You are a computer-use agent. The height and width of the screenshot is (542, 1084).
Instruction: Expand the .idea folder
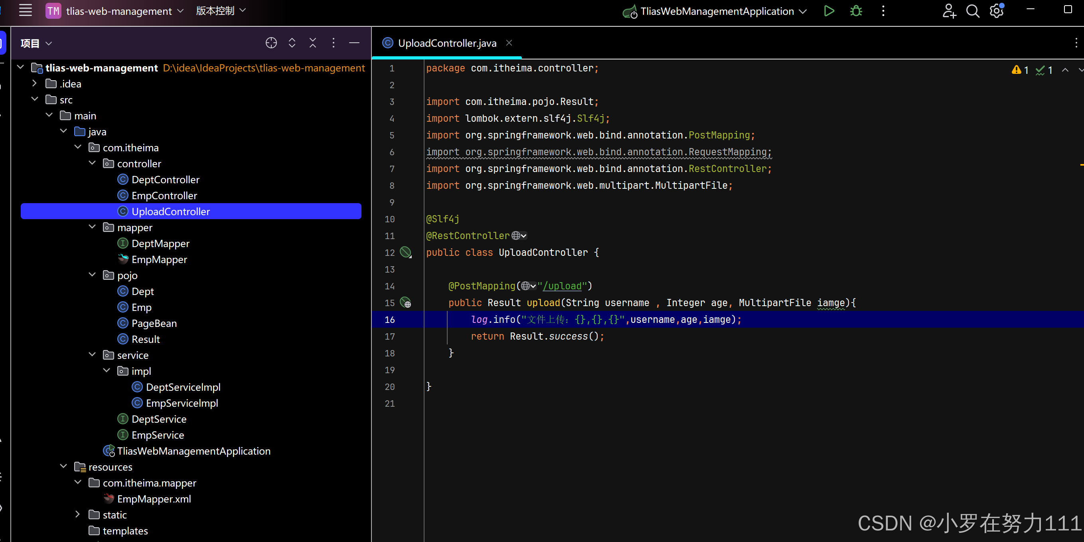pos(35,84)
